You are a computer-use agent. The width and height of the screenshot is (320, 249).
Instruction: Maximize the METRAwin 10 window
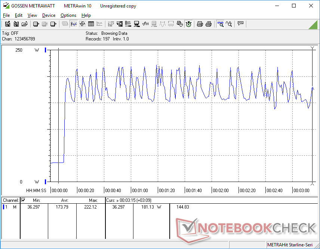[294, 6]
